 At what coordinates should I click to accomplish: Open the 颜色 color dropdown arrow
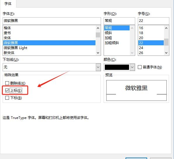132,67
